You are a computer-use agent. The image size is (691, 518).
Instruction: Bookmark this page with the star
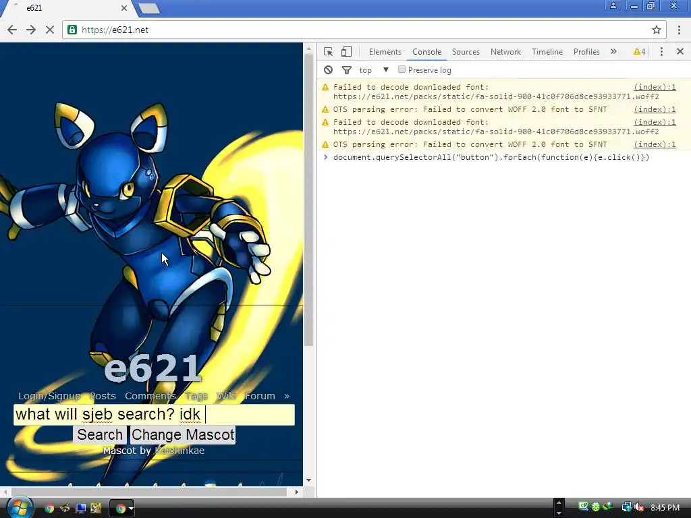click(656, 30)
